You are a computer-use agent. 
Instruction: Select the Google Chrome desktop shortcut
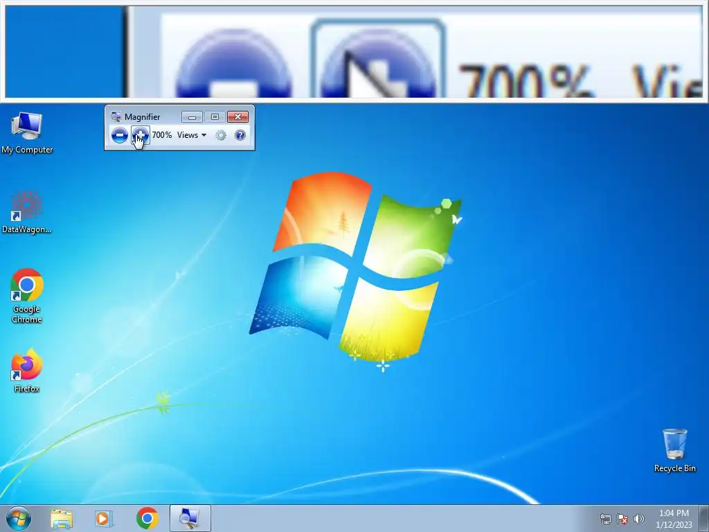[x=27, y=296]
